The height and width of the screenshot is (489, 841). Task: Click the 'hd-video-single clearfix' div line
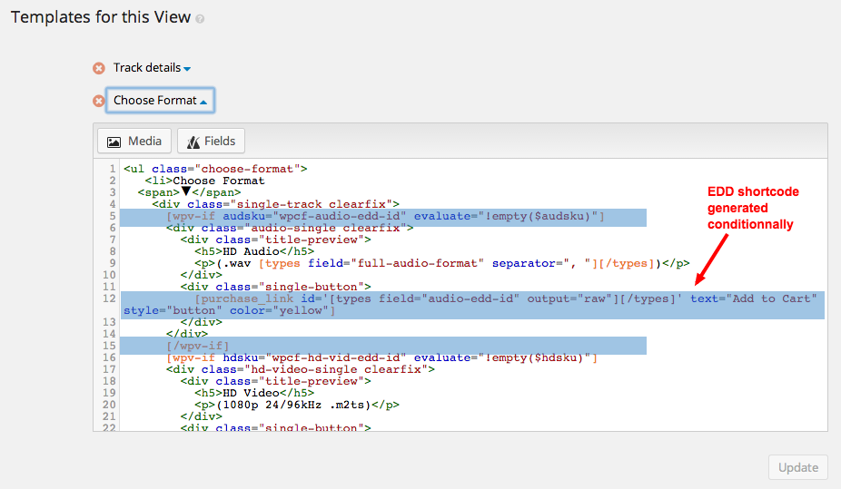301,369
